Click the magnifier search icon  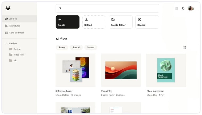click(x=60, y=8)
